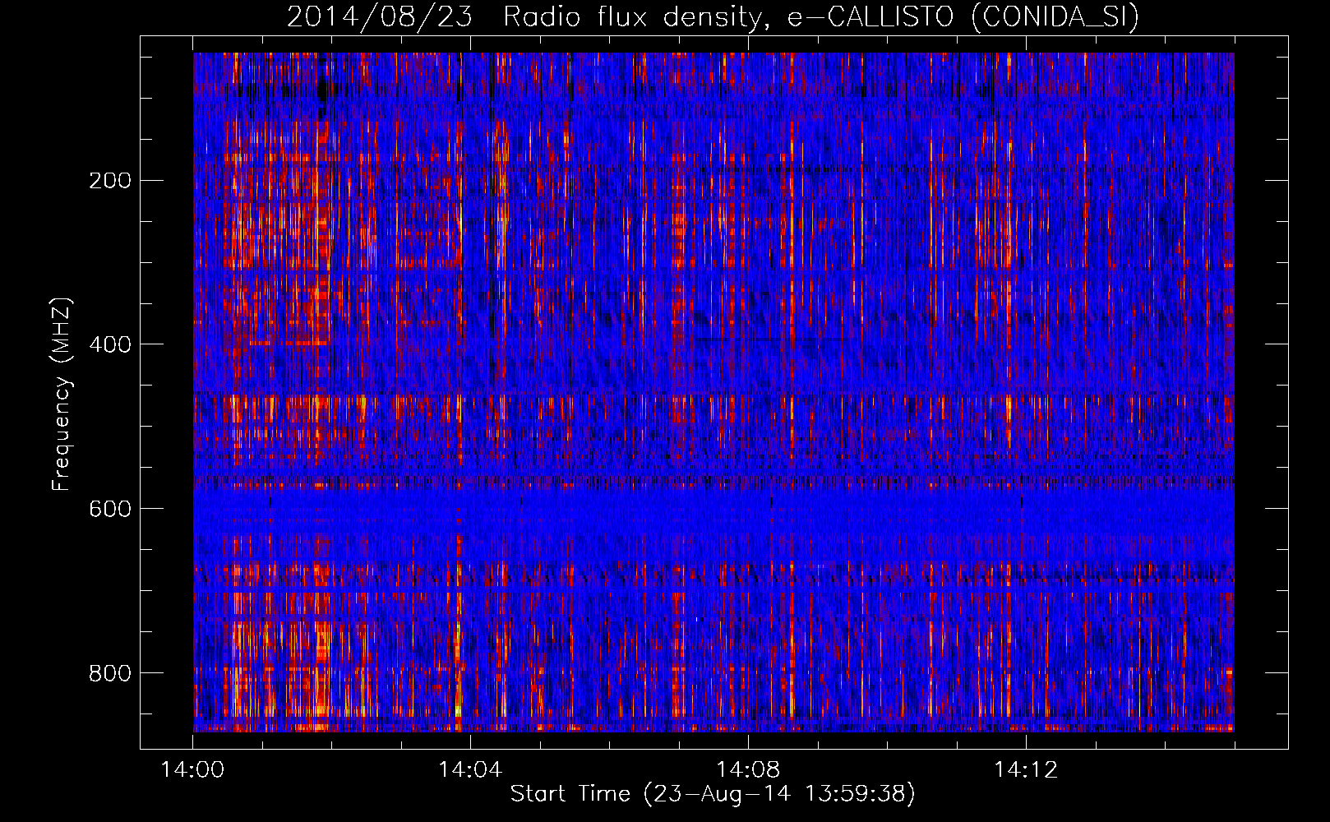Click the '800' frequency tick label
This screenshot has height=822, width=1330.
[110, 674]
